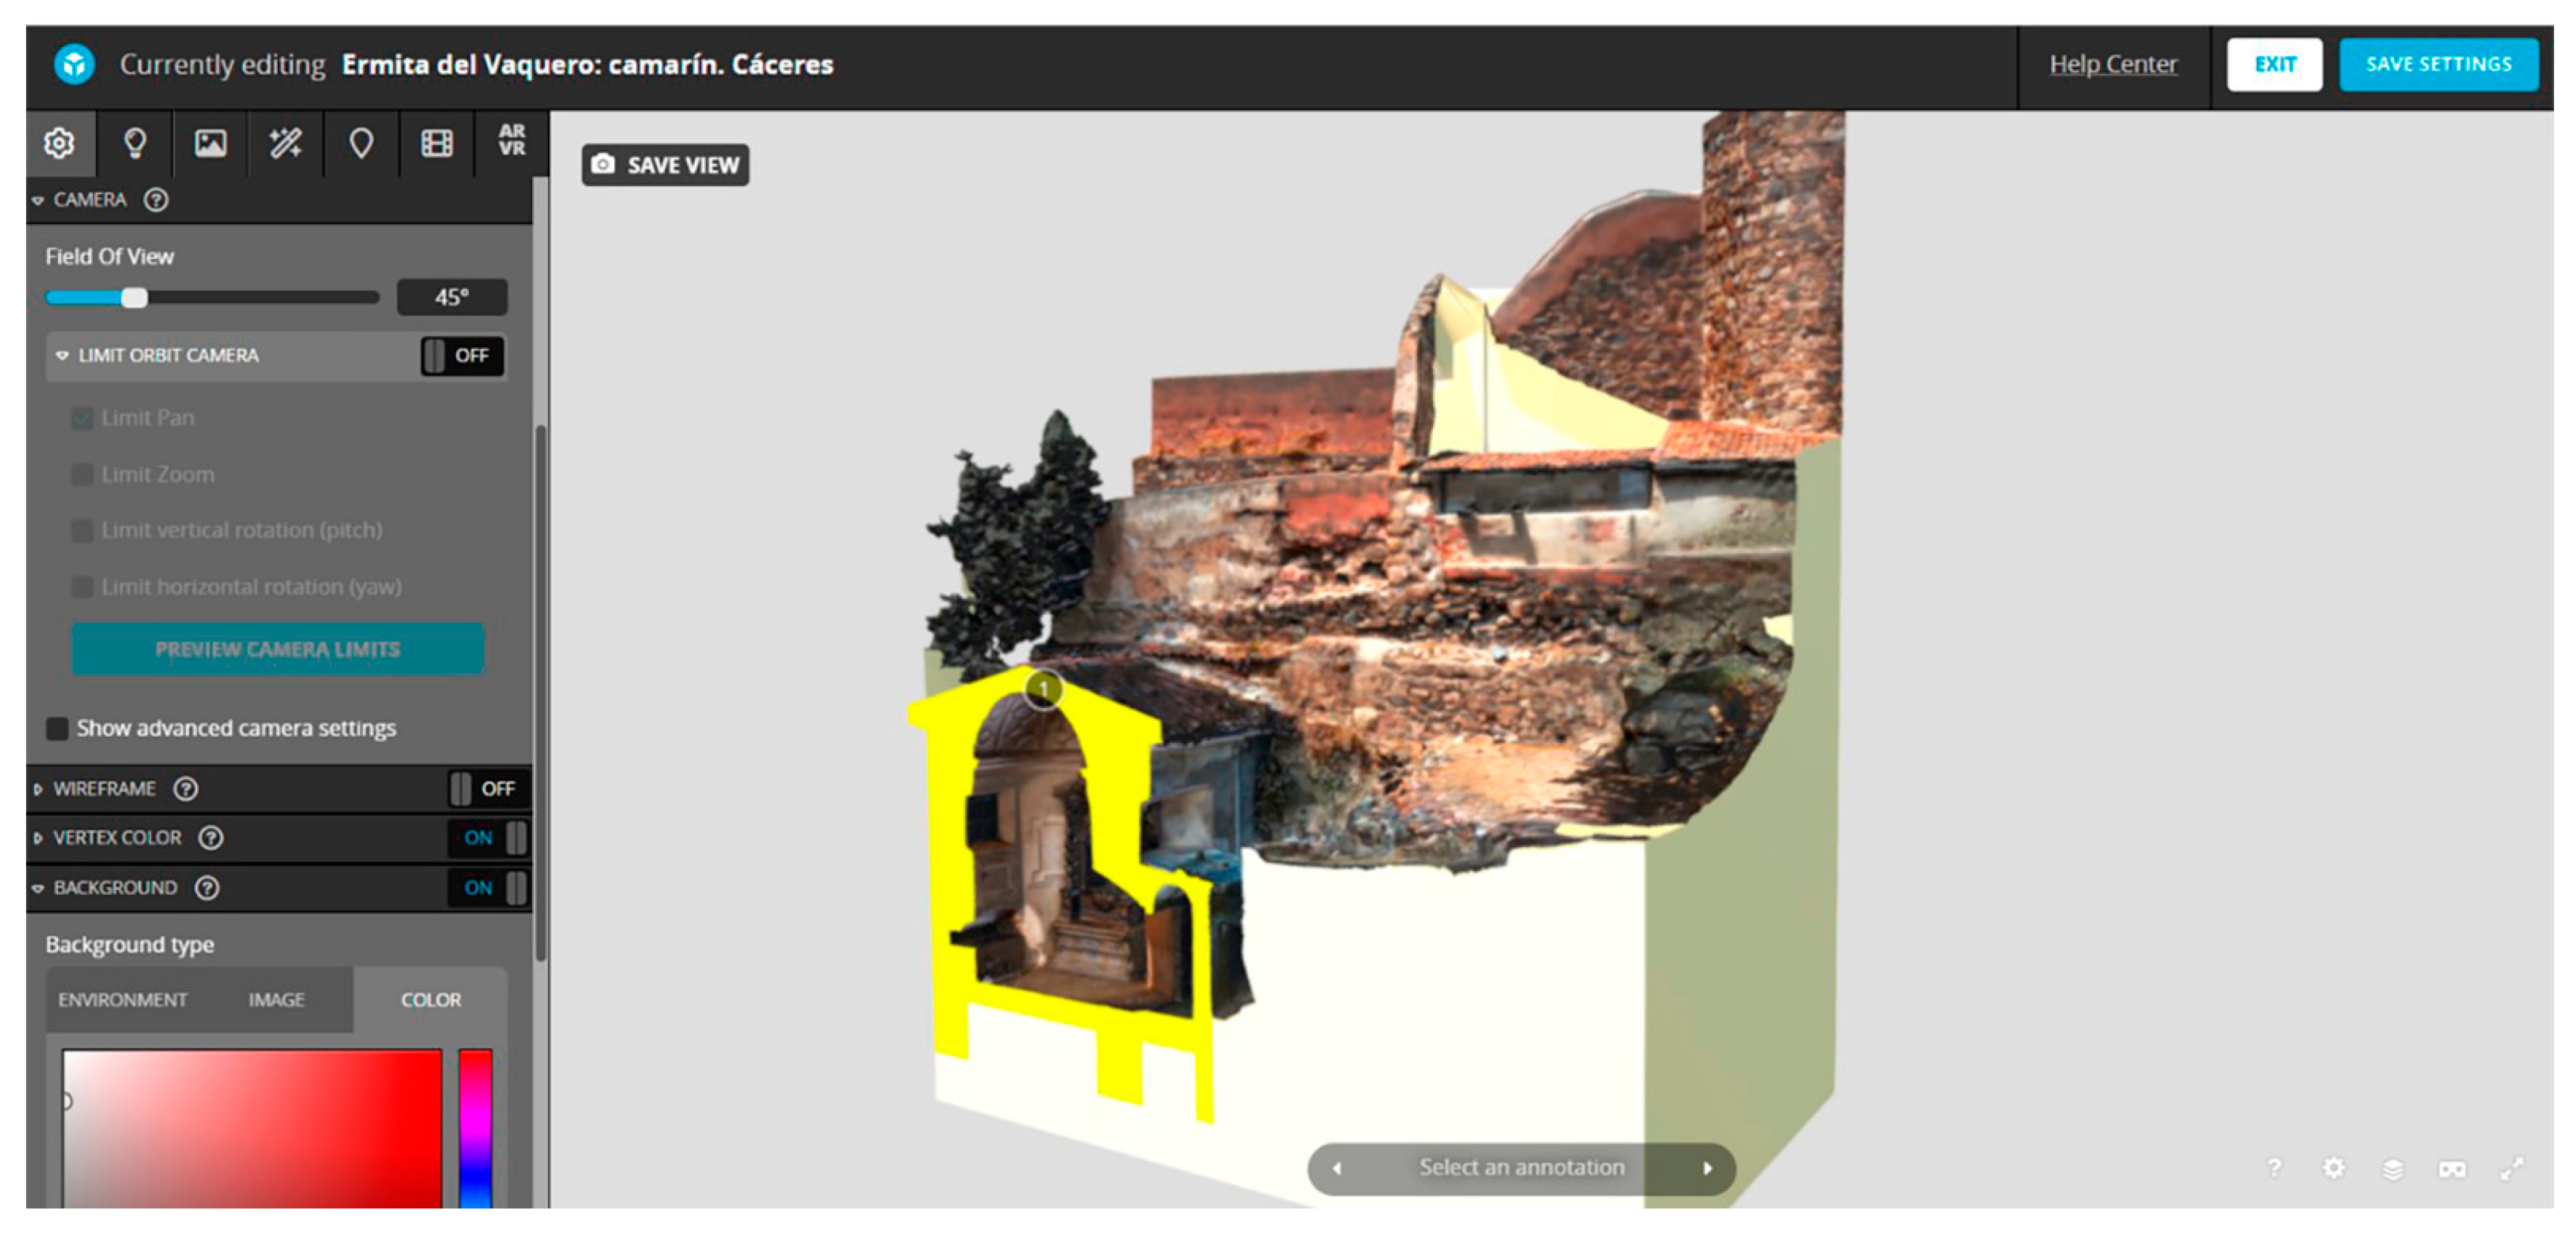
Task: Select the Image background type tab
Action: point(276,999)
